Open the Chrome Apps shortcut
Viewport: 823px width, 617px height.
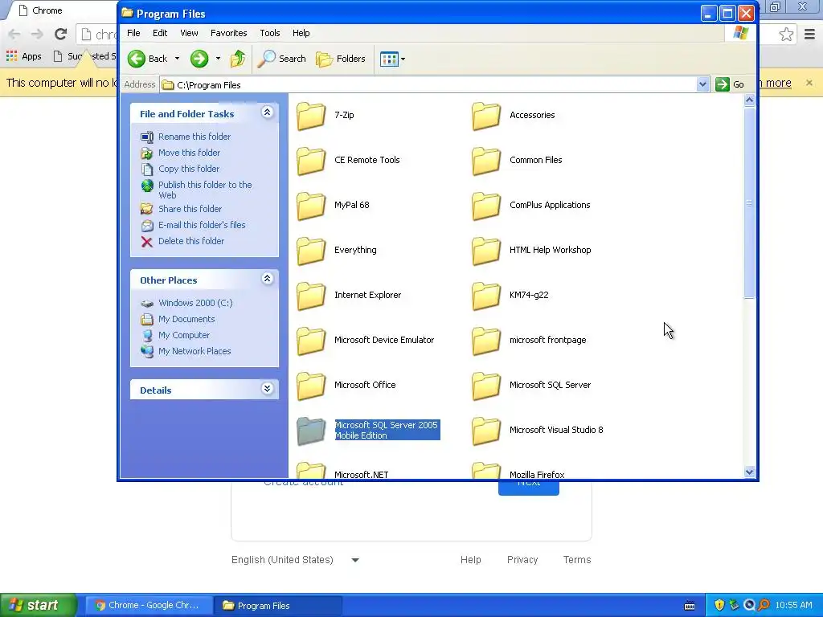point(24,56)
